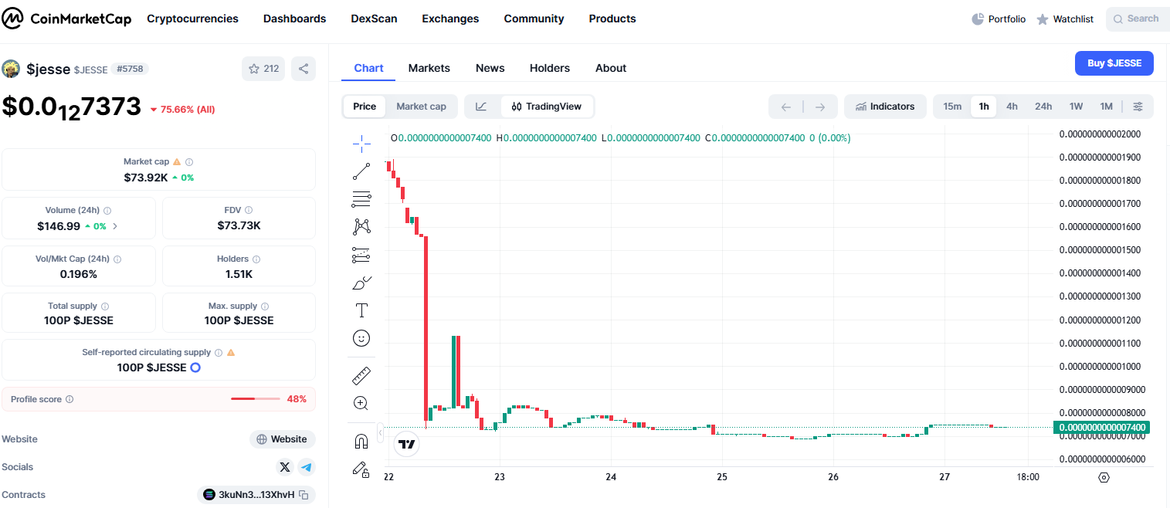
Task: Open the emoji icons tool
Action: pyautogui.click(x=361, y=338)
